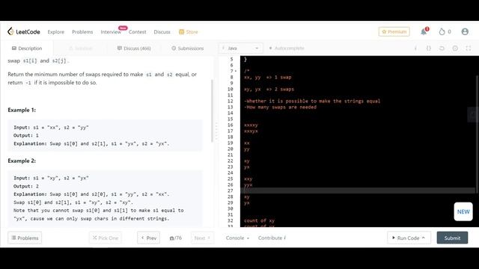Open the Contest page
The height and width of the screenshot is (269, 479).
[137, 31]
